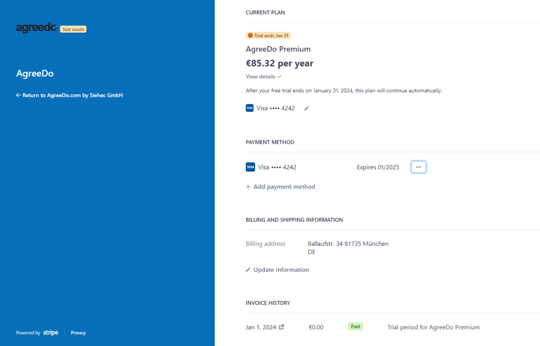Open the Stripe link in footer
This screenshot has width=540, height=346.
click(51, 333)
